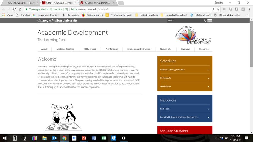Open the I'm Going To Fight bookmark
This screenshot has width=253, height=142.
pyautogui.click(x=119, y=15)
